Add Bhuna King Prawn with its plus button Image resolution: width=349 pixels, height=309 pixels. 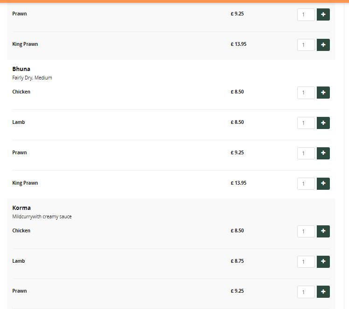tap(323, 184)
